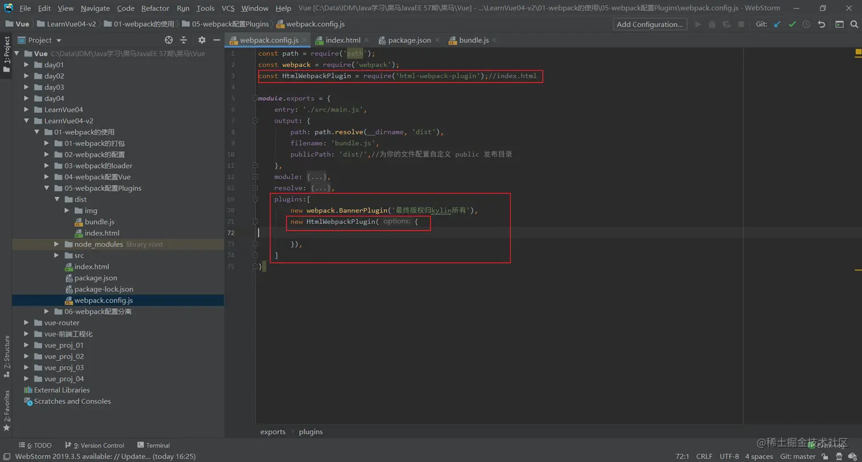Expand the LearnVue04 folder
The image size is (862, 462).
pos(26,109)
